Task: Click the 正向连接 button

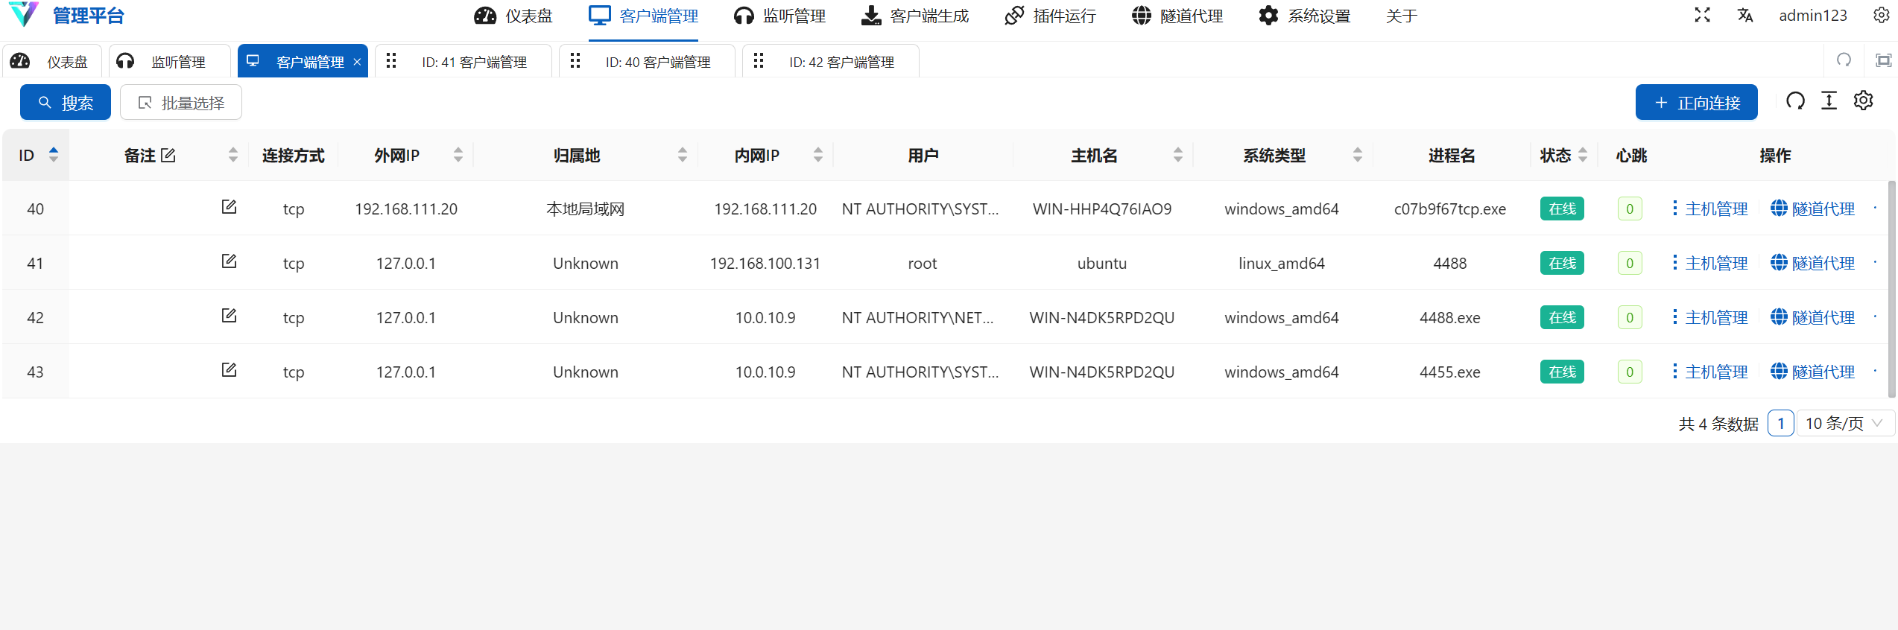Action: coord(1696,102)
